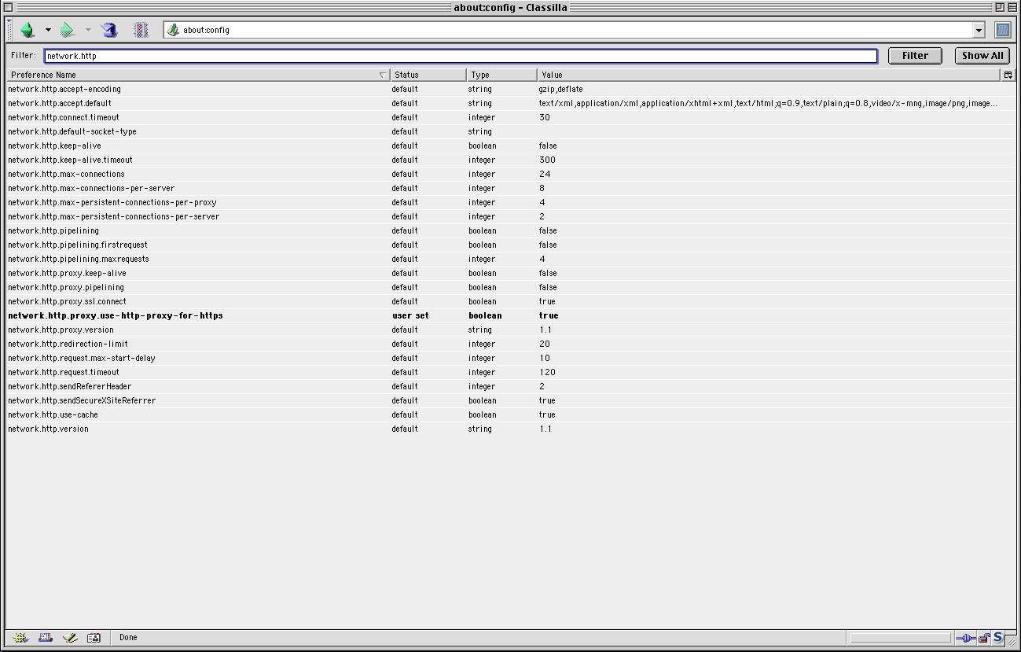The height and width of the screenshot is (652, 1021).
Task: Select network.http.accept.default preference
Action: [511, 103]
